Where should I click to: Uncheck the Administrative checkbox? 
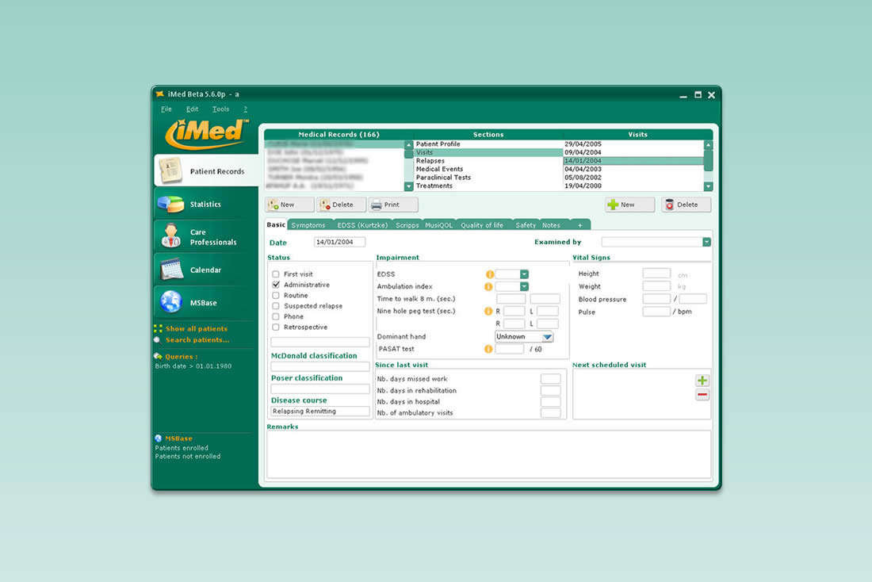tap(276, 285)
